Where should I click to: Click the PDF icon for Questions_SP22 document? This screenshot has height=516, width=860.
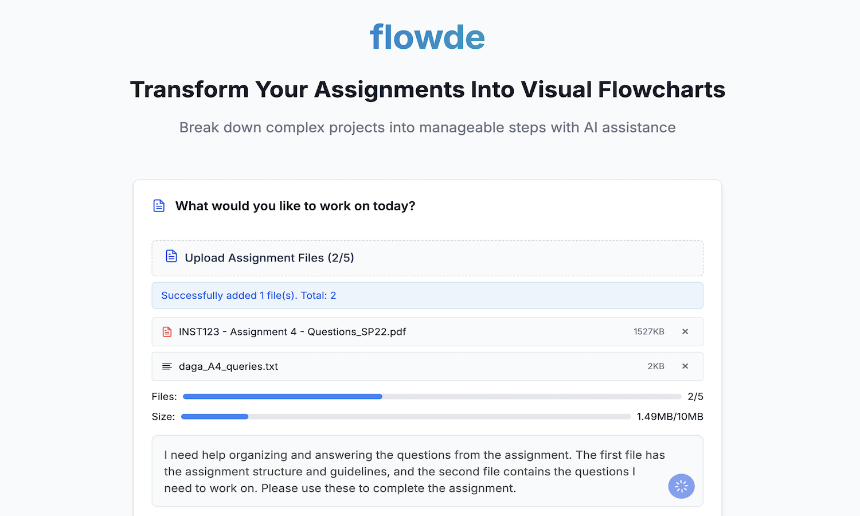167,331
